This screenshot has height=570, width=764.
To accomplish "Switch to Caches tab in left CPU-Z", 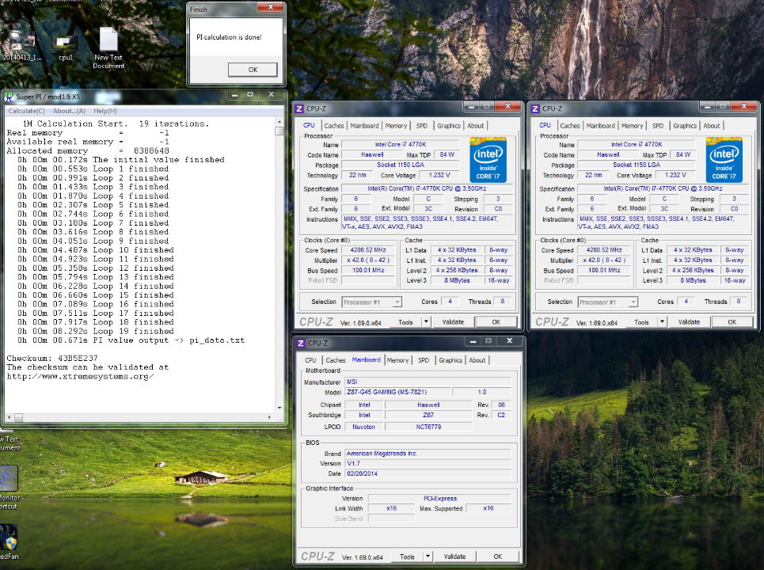I will (x=334, y=126).
